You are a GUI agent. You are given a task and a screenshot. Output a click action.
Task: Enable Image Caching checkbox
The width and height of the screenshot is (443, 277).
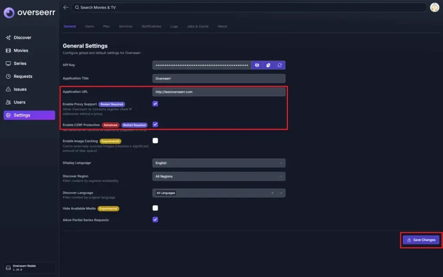(x=155, y=141)
